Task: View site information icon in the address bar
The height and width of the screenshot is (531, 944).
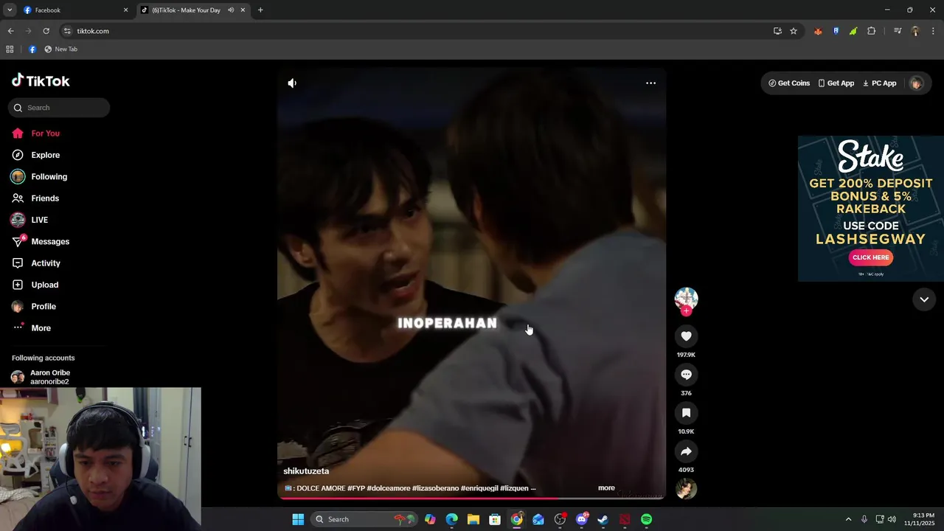Action: (x=67, y=31)
